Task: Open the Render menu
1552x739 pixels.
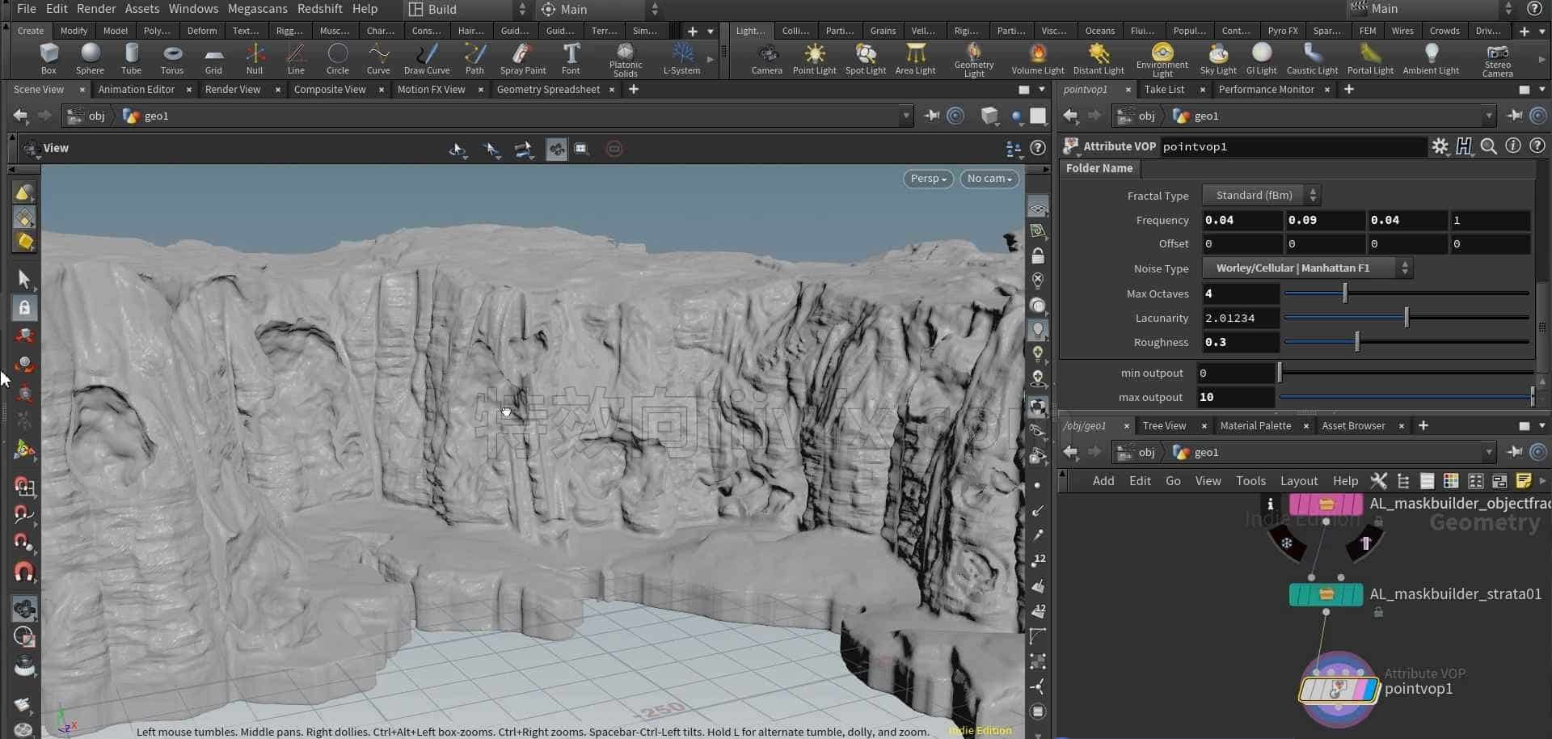Action: click(x=96, y=9)
